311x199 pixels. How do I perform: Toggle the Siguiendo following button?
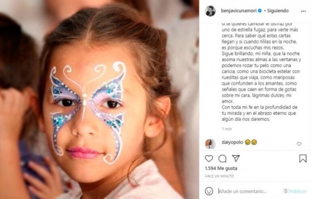click(x=278, y=11)
